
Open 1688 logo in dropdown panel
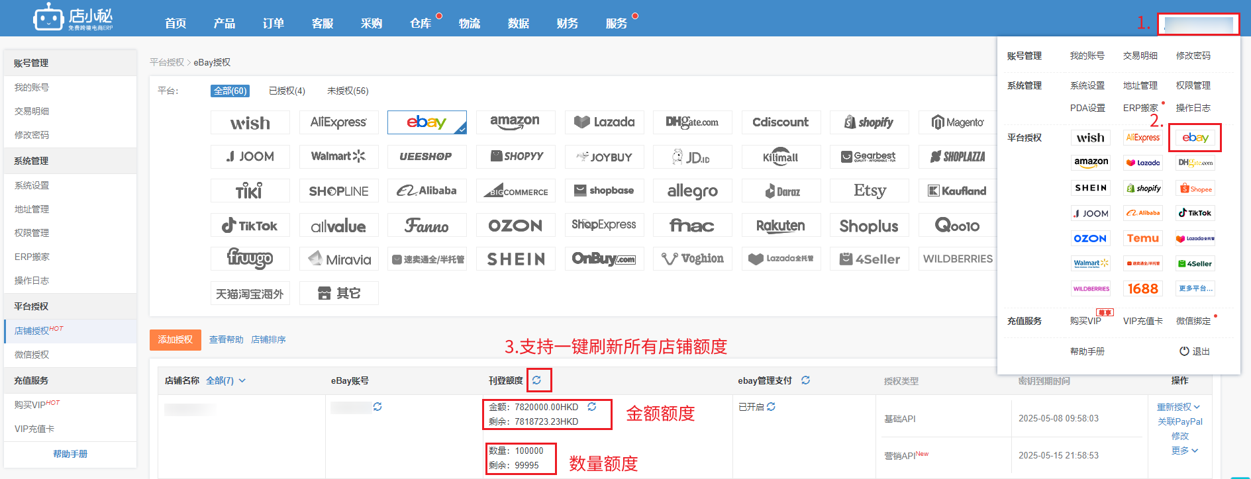1143,288
